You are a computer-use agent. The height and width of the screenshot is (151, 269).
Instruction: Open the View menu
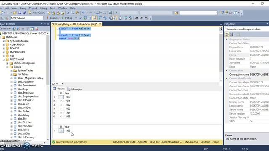tap(14, 8)
